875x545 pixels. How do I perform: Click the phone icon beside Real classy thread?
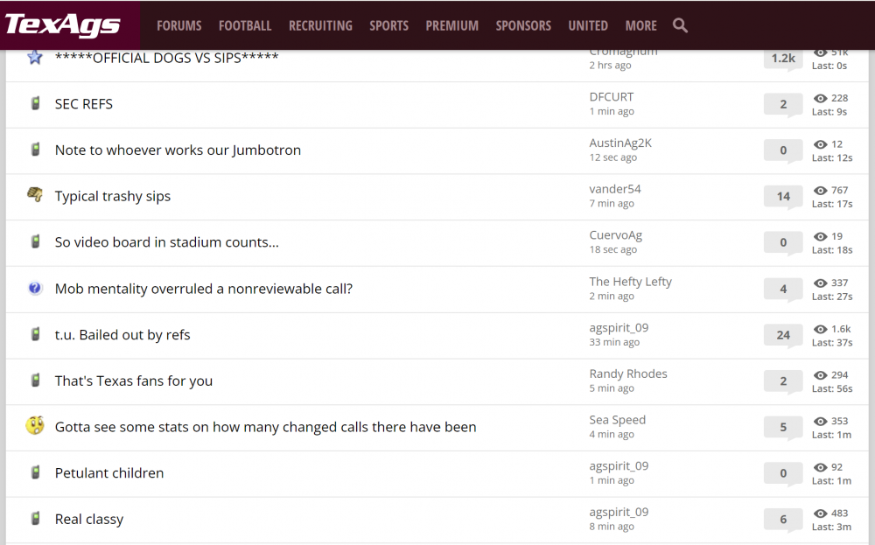tap(34, 518)
